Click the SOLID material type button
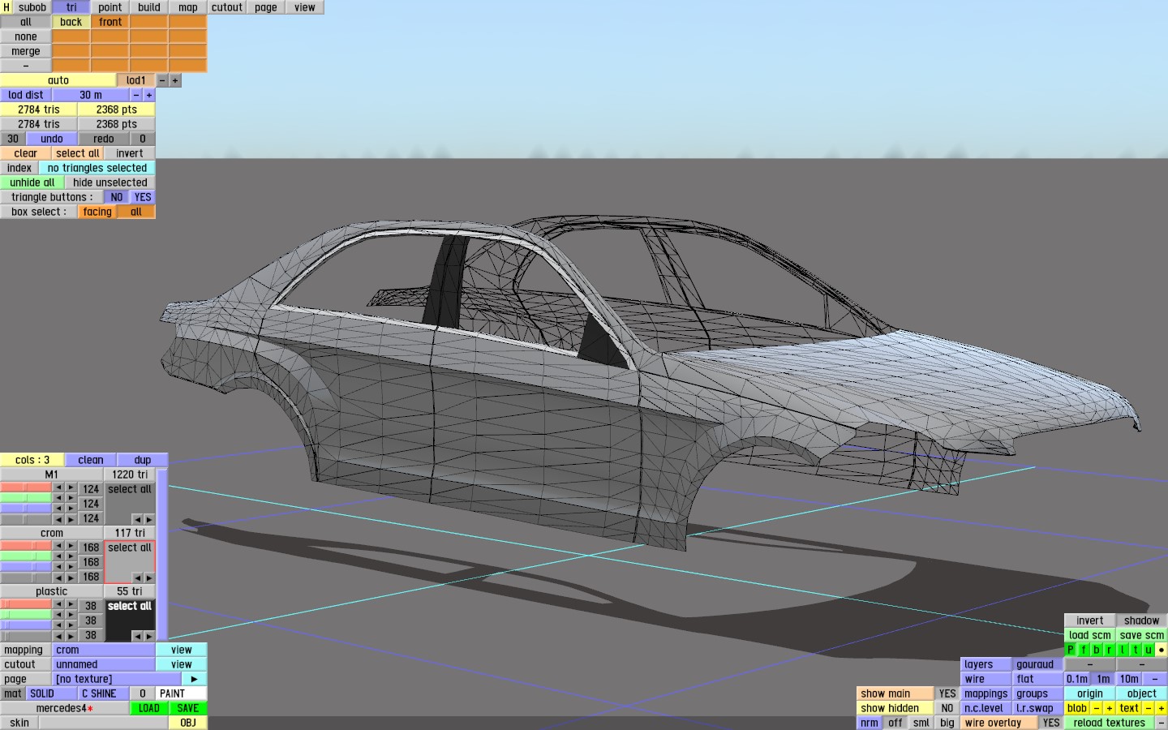The height and width of the screenshot is (730, 1168). point(52,693)
